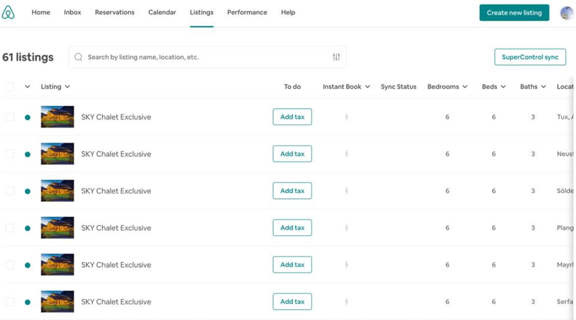Click Instant Book lightning icon in third row

(x=346, y=191)
